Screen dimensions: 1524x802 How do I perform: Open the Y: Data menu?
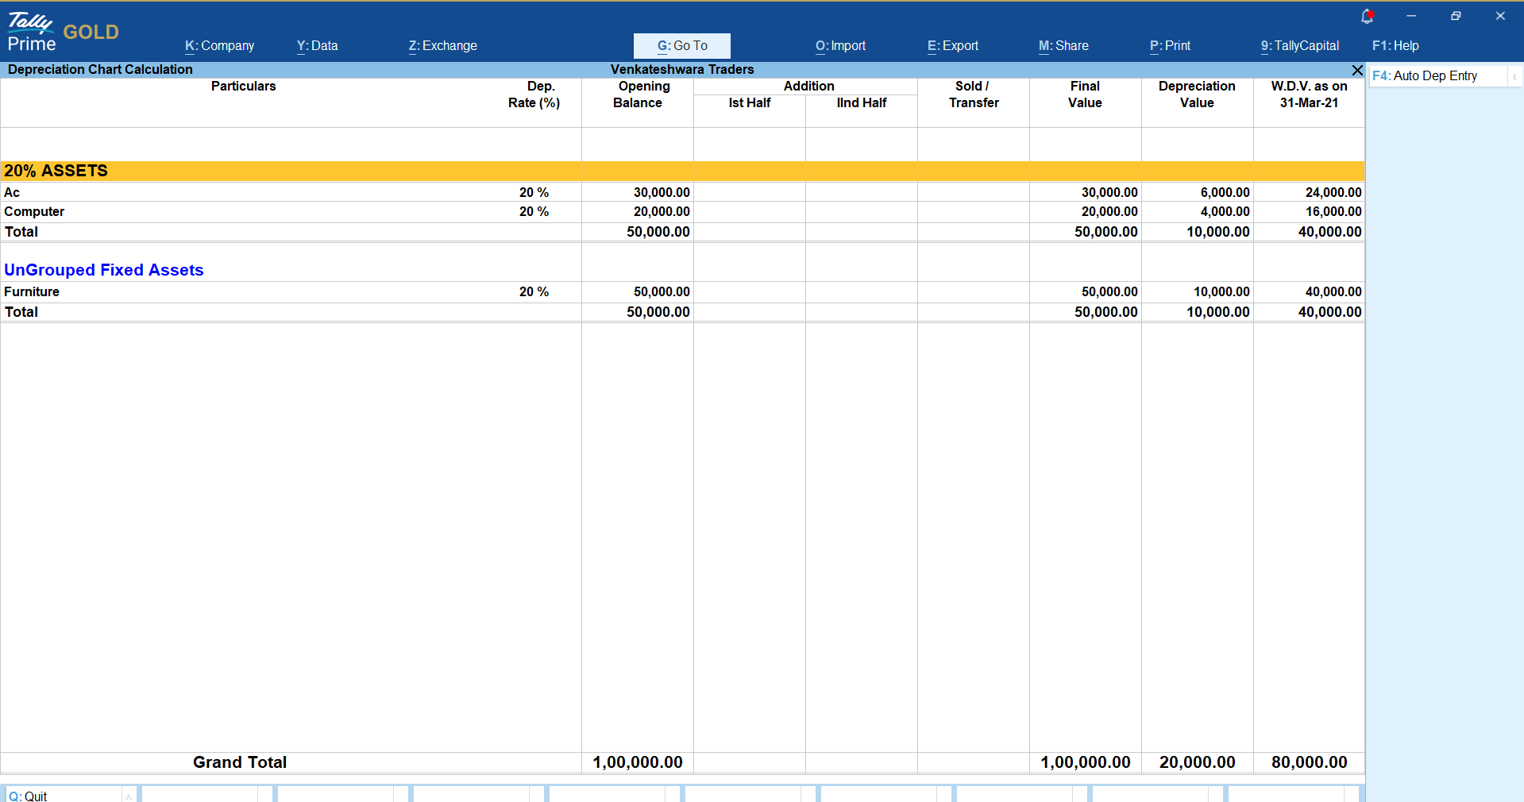click(317, 46)
